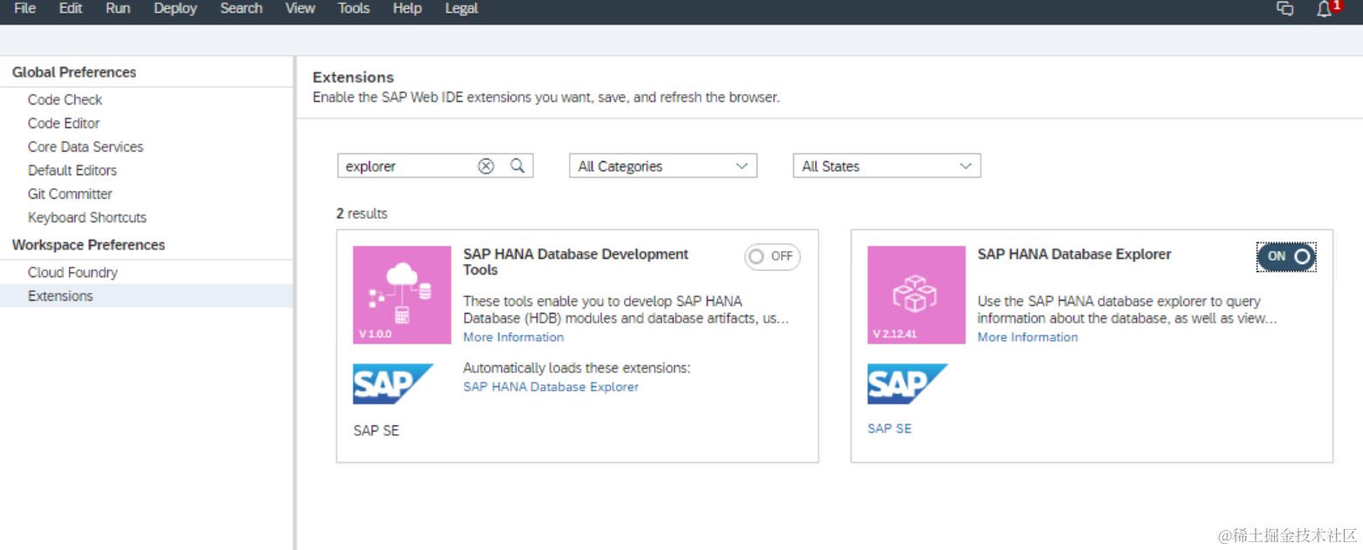Screen dimensions: 1363x550
Task: Click Database Explorer pink cubes icon
Action: 916,295
